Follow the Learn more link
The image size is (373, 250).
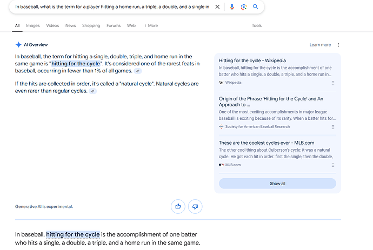tap(320, 45)
